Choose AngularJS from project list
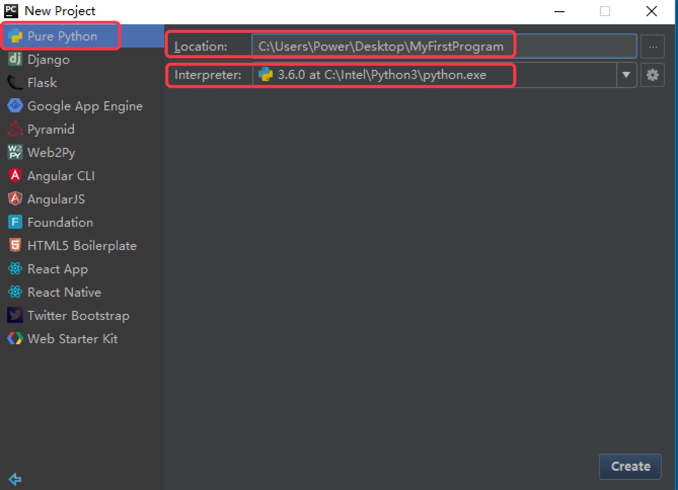The height and width of the screenshot is (490, 678). tap(56, 199)
